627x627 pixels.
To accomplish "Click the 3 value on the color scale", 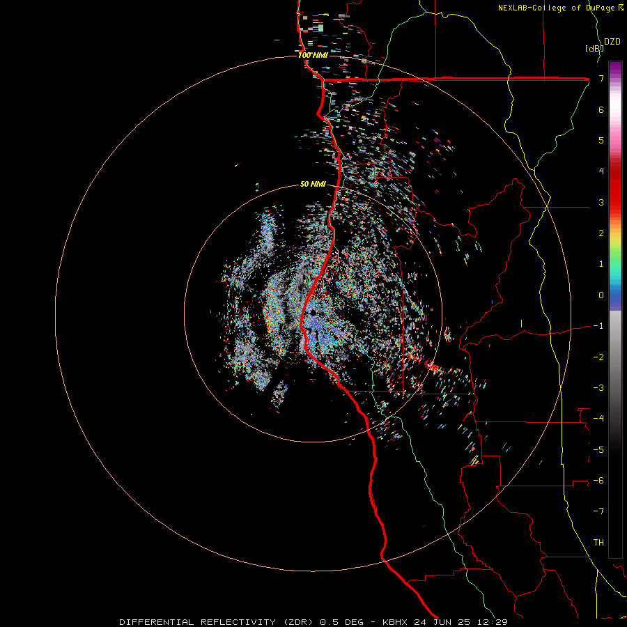I will pos(601,202).
